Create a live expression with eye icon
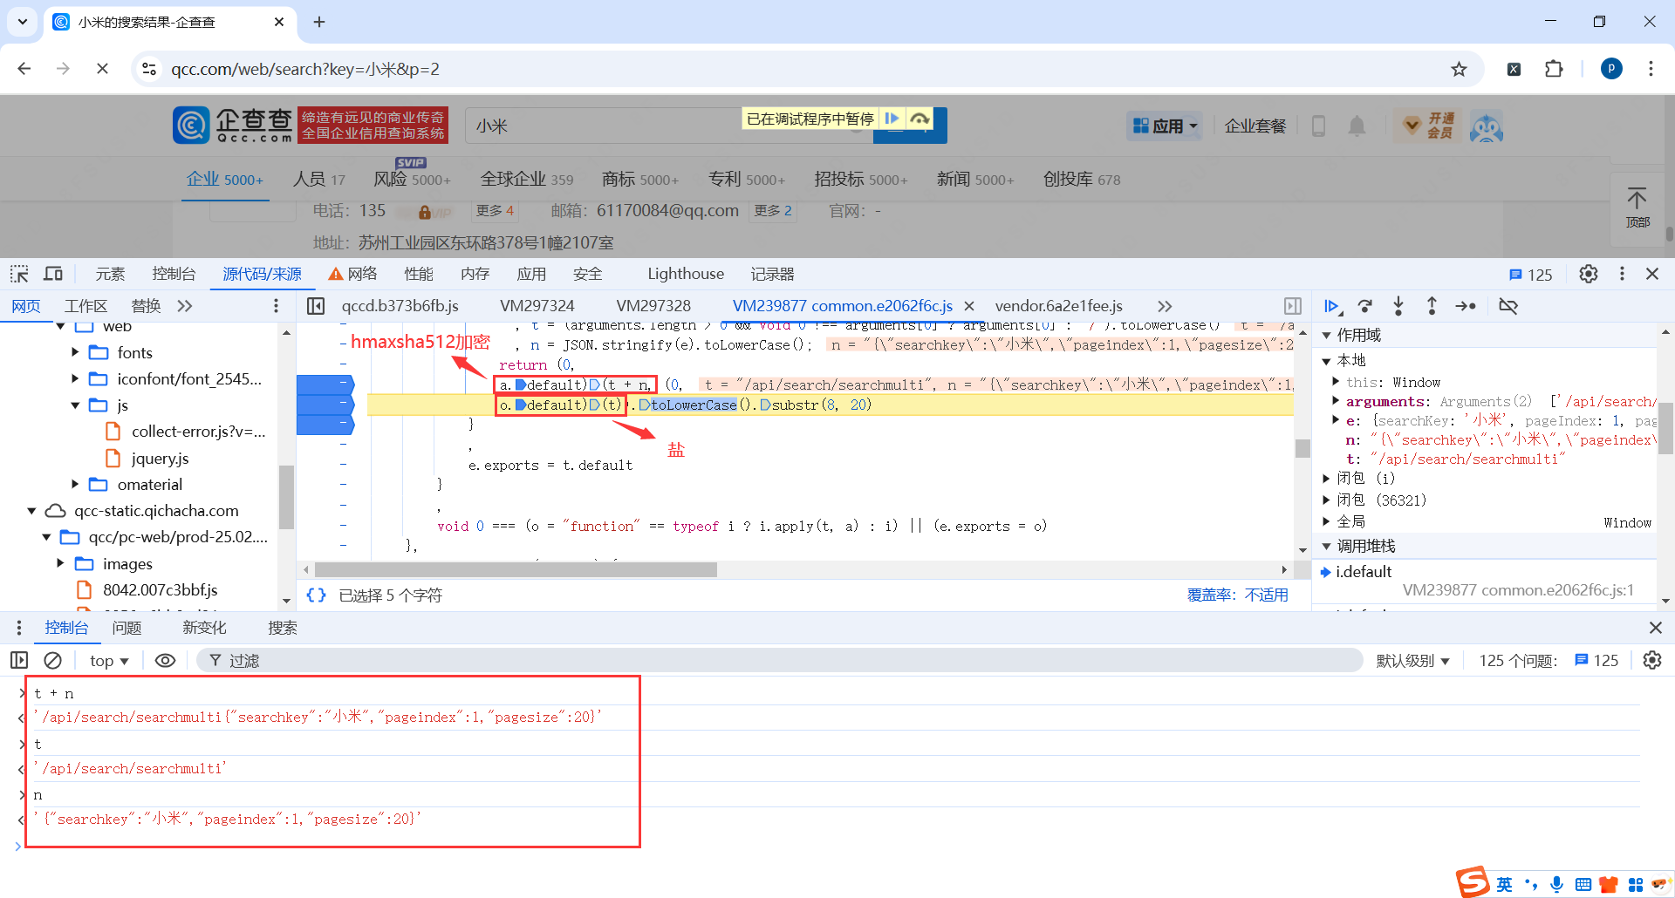 [x=165, y=661]
